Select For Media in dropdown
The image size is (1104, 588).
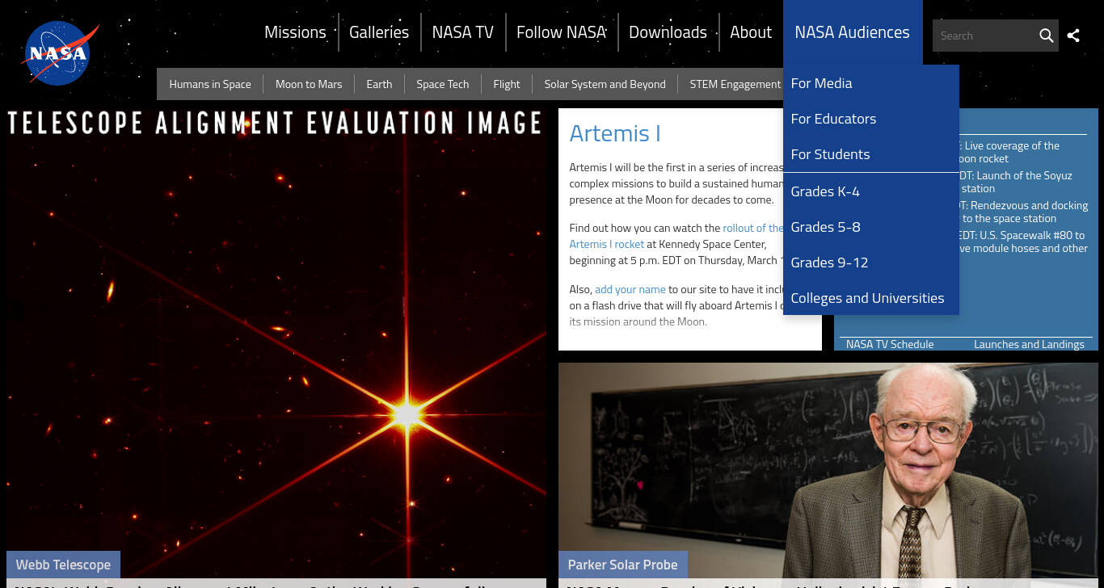(870, 83)
